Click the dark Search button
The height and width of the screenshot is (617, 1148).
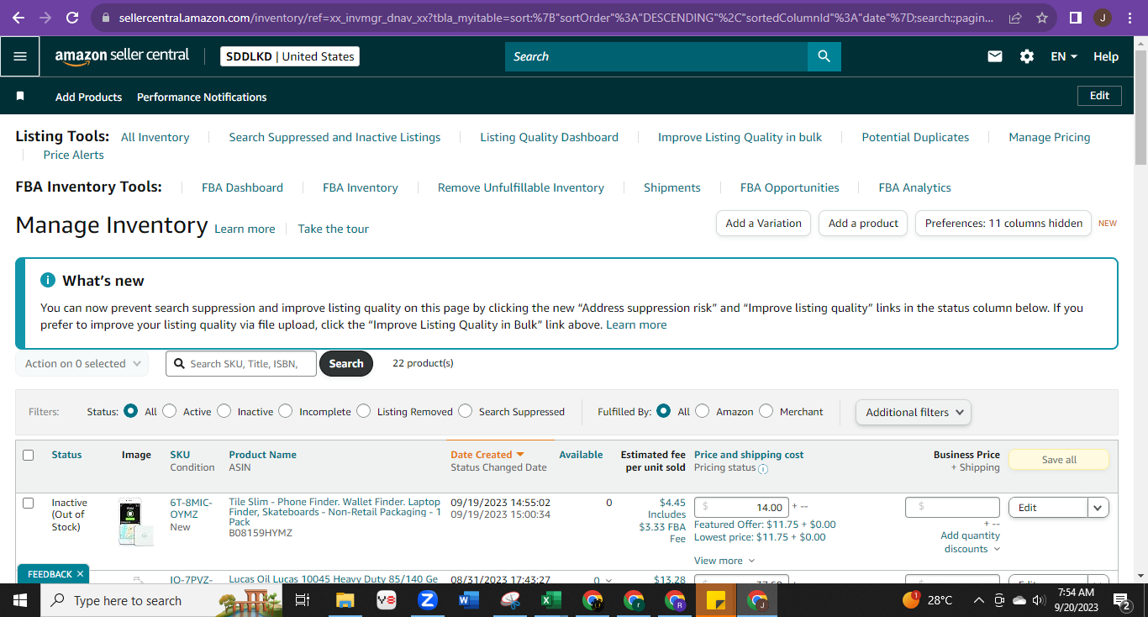pyautogui.click(x=346, y=363)
